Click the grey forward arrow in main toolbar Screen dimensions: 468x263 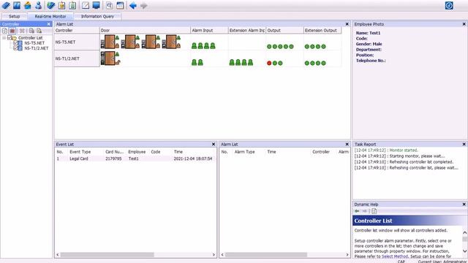tap(144, 5)
